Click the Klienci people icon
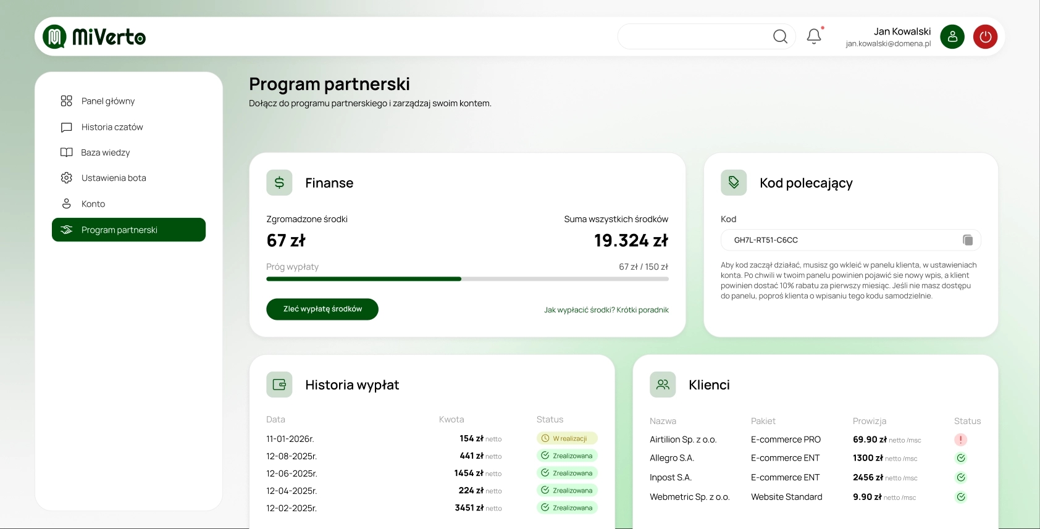Screen dimensions: 1040x529 coord(663,385)
